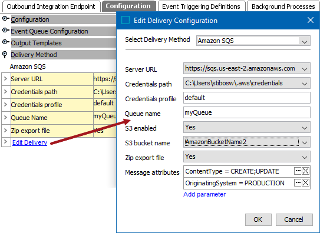Viewport: 320px width, 233px height.
Task: Click the Amazon SQS label under Delivery Method
Action: pyautogui.click(x=28, y=66)
